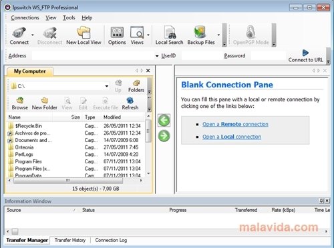This screenshot has height=248, width=334.
Task: Open the Tools menu
Action: tap(69, 18)
